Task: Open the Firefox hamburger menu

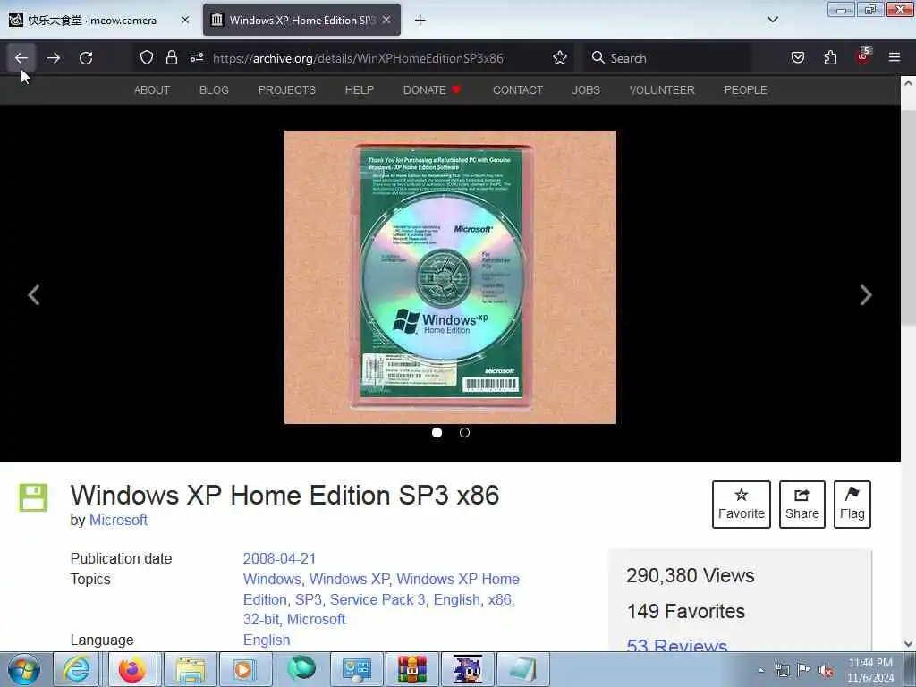Action: (x=895, y=57)
